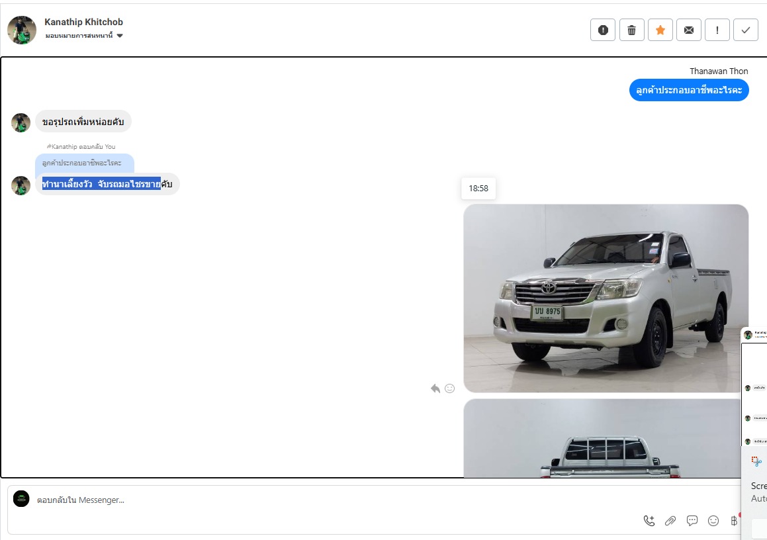The height and width of the screenshot is (540, 767).
Task: Click the highlighted message "ทำนาเลี้ยงวัว จับรถมอไซรขายคับ"
Action: [107, 184]
